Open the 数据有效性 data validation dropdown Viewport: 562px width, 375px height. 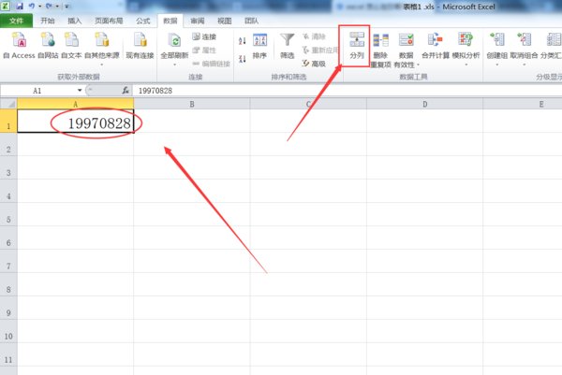click(406, 64)
